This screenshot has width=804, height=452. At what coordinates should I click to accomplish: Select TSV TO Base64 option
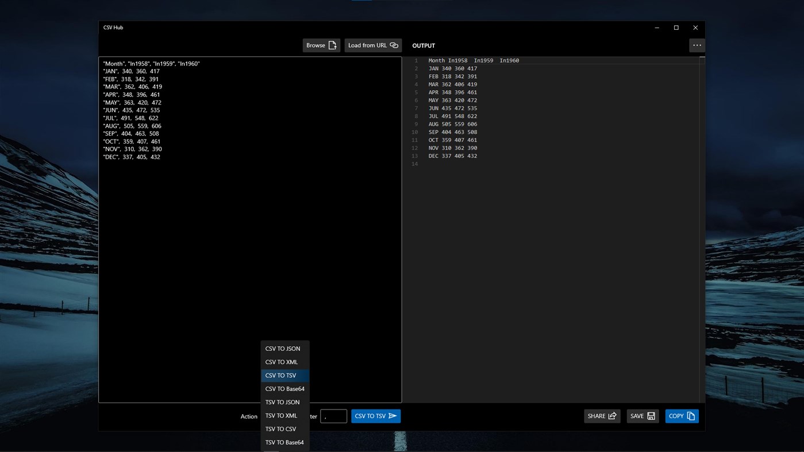(285, 442)
